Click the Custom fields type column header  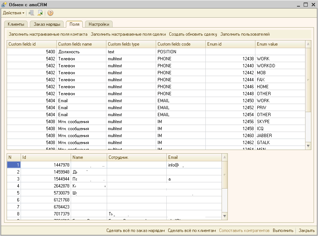pos(131,44)
